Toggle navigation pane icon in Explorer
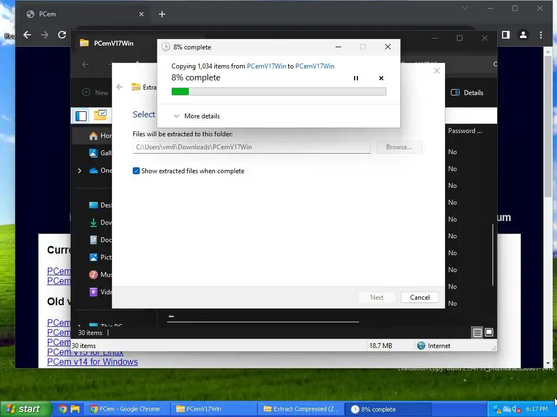 point(81,116)
